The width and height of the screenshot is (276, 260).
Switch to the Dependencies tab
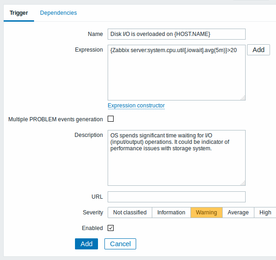point(58,13)
